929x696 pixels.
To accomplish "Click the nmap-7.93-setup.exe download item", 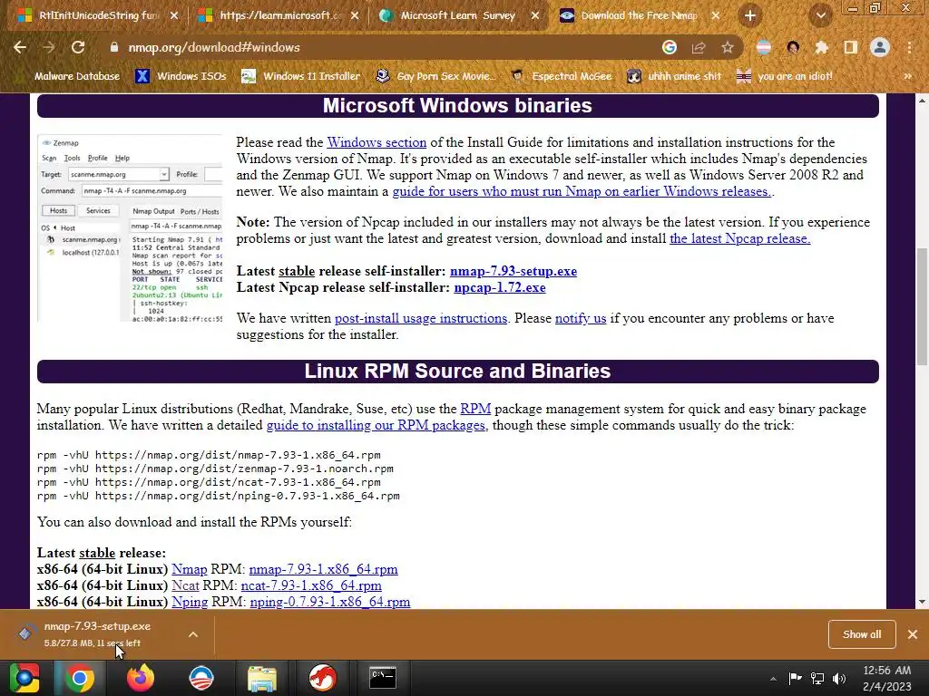I will (x=98, y=633).
